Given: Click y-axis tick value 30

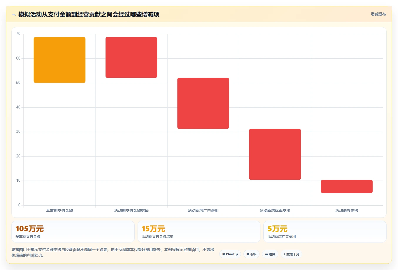Looking at the screenshot, I should click(x=18, y=132).
